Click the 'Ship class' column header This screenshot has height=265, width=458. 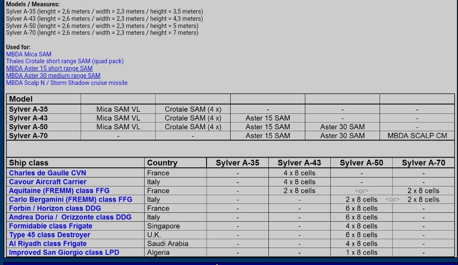(x=29, y=163)
